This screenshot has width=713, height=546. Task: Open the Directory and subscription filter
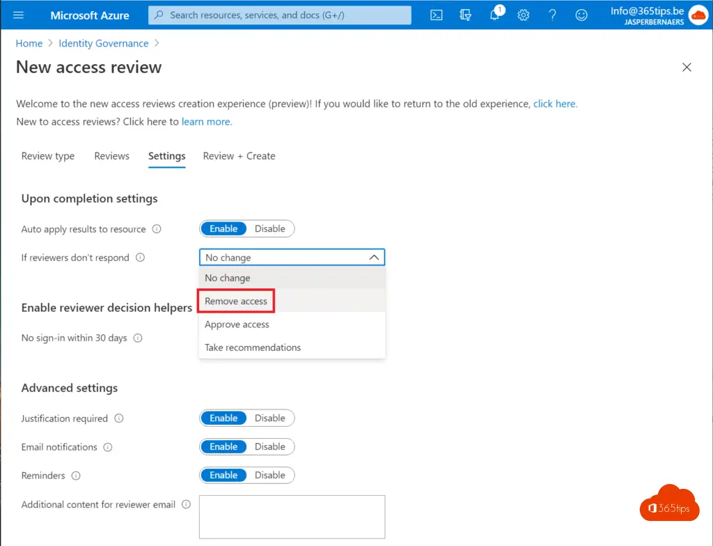click(465, 15)
